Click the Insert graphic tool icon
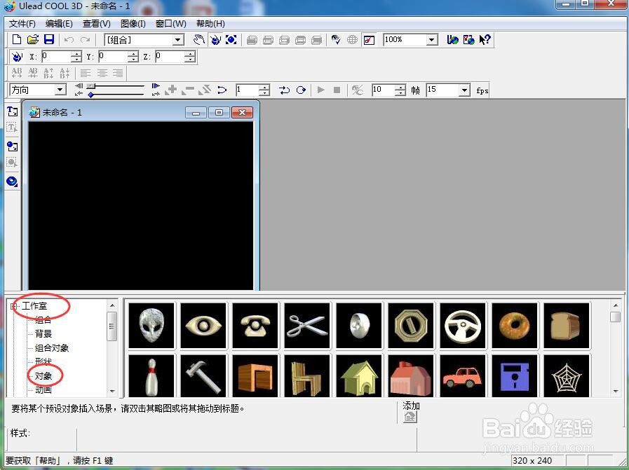The height and width of the screenshot is (470, 629). click(x=13, y=146)
